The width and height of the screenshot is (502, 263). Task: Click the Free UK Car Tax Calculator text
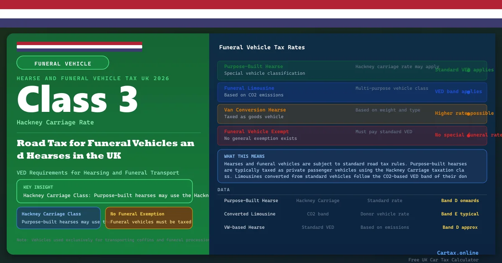pyautogui.click(x=443, y=260)
